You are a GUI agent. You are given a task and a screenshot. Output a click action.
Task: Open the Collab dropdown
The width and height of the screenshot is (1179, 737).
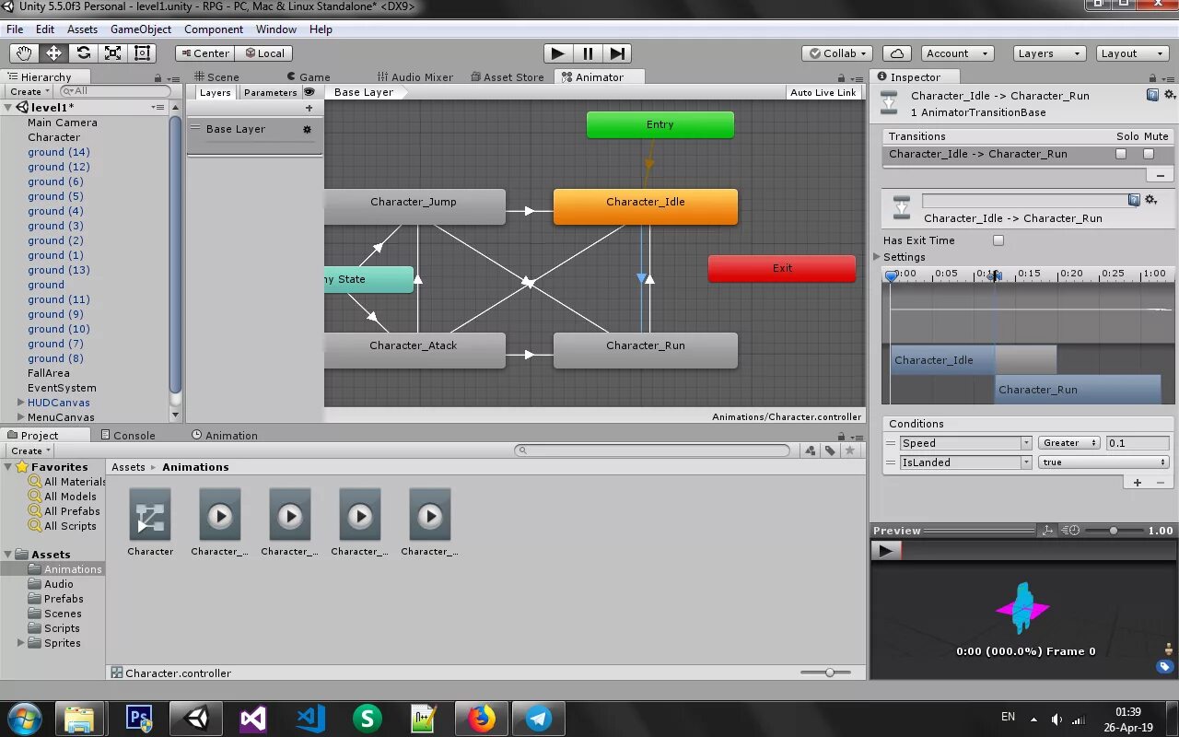pyautogui.click(x=837, y=53)
